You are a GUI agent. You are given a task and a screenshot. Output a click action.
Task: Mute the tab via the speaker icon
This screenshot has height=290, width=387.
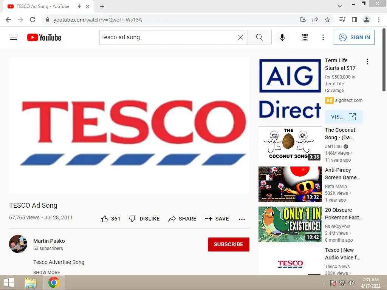click(79, 6)
